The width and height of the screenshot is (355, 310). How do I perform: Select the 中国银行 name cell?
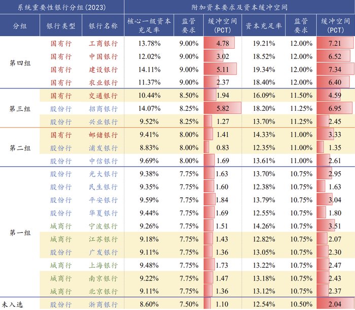click(x=103, y=56)
